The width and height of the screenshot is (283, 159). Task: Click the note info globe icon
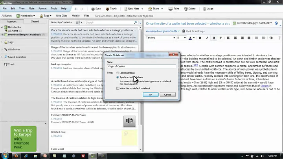276,23
